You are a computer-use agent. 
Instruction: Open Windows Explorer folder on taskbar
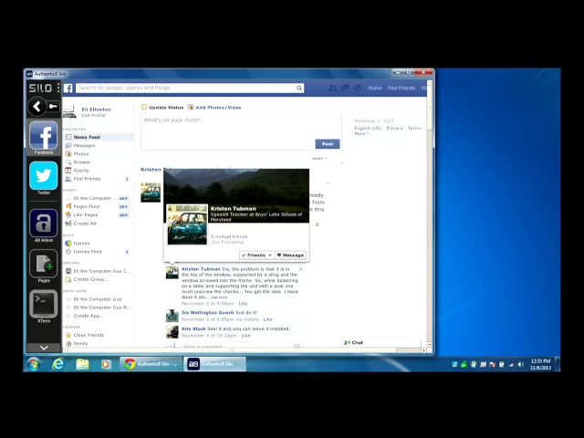[82, 364]
